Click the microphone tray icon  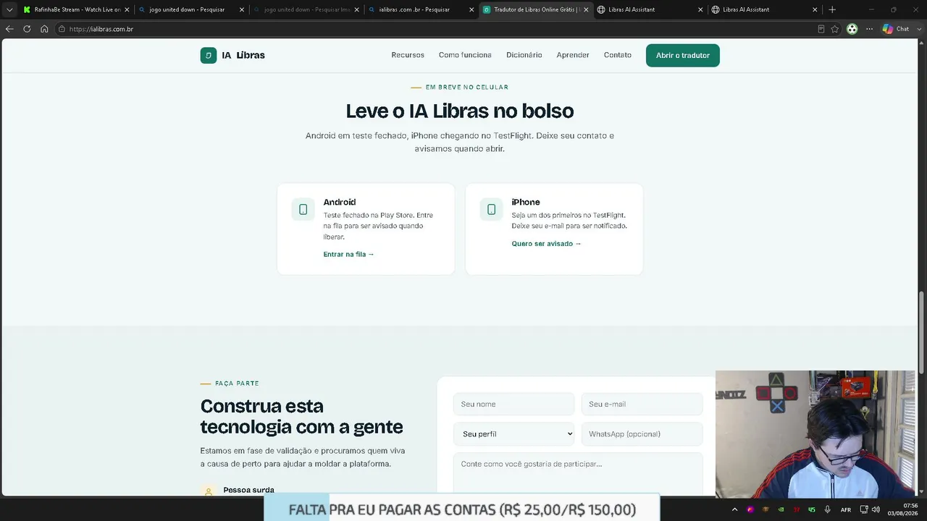[827, 509]
